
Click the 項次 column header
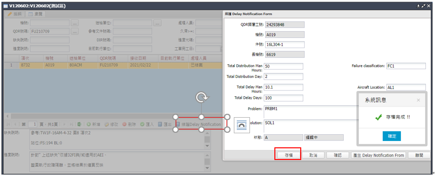31,58
